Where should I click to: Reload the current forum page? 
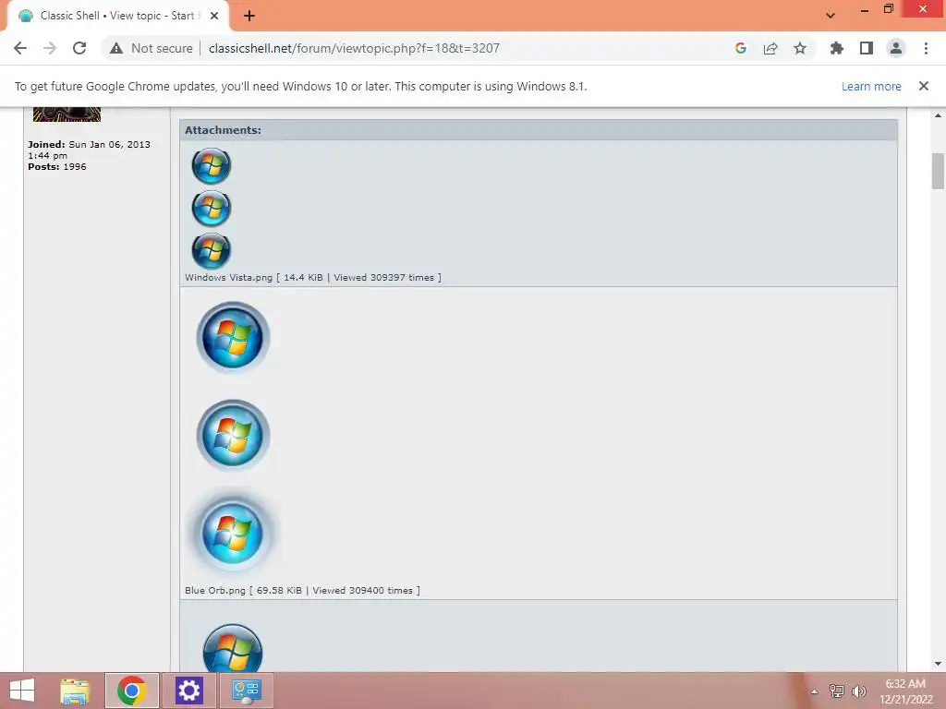click(79, 48)
